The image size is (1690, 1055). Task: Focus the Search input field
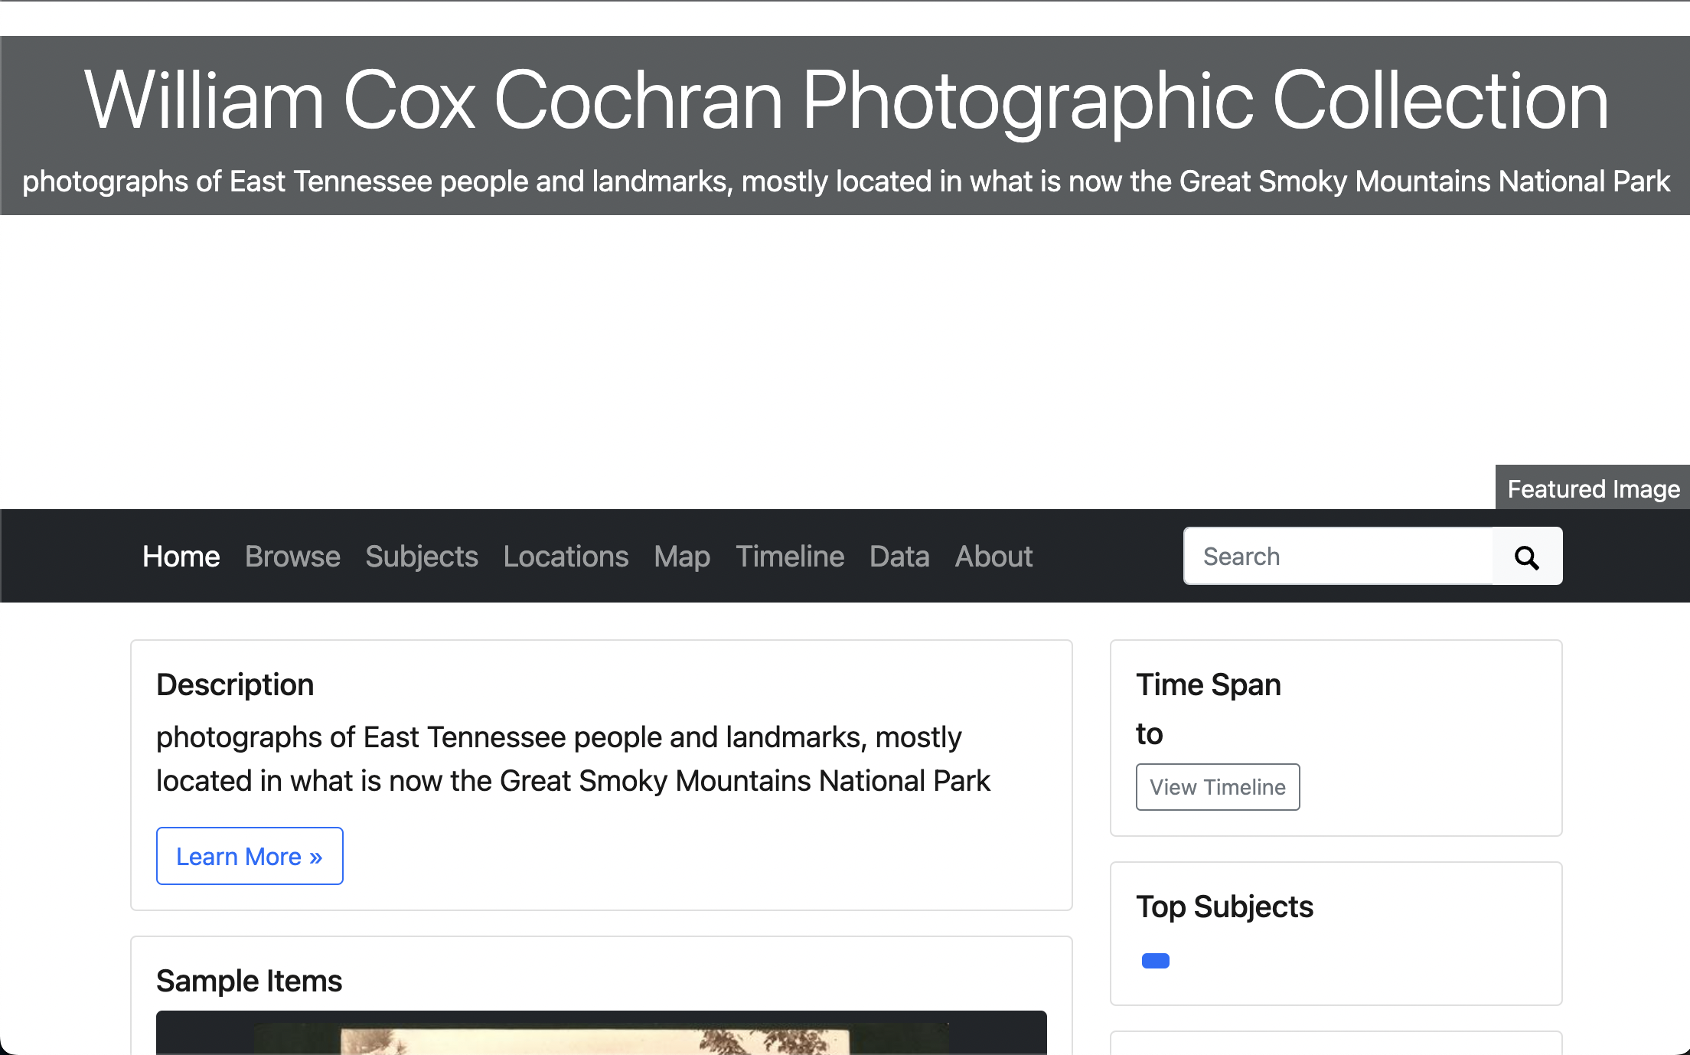[1339, 557]
